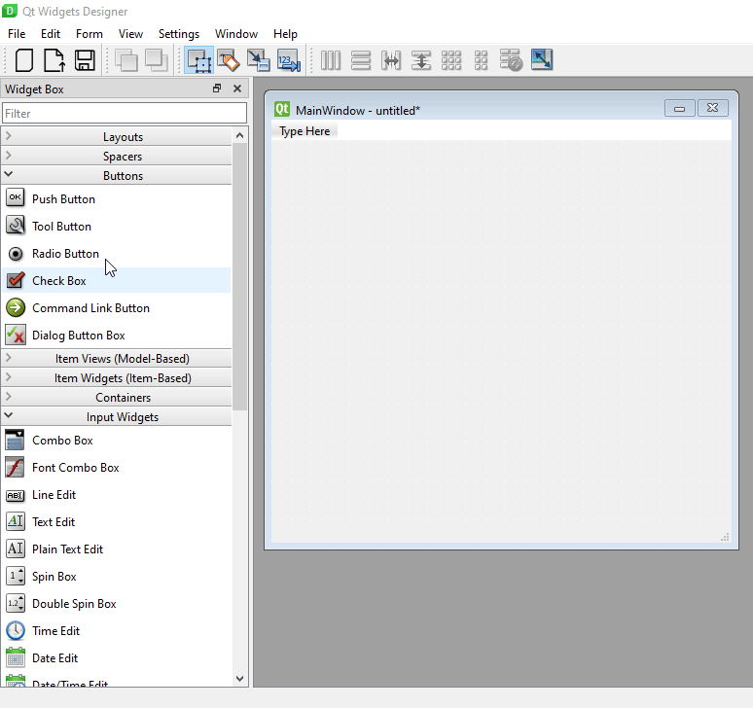Select the Tool Button widget
This screenshot has height=708, width=753.
click(117, 226)
